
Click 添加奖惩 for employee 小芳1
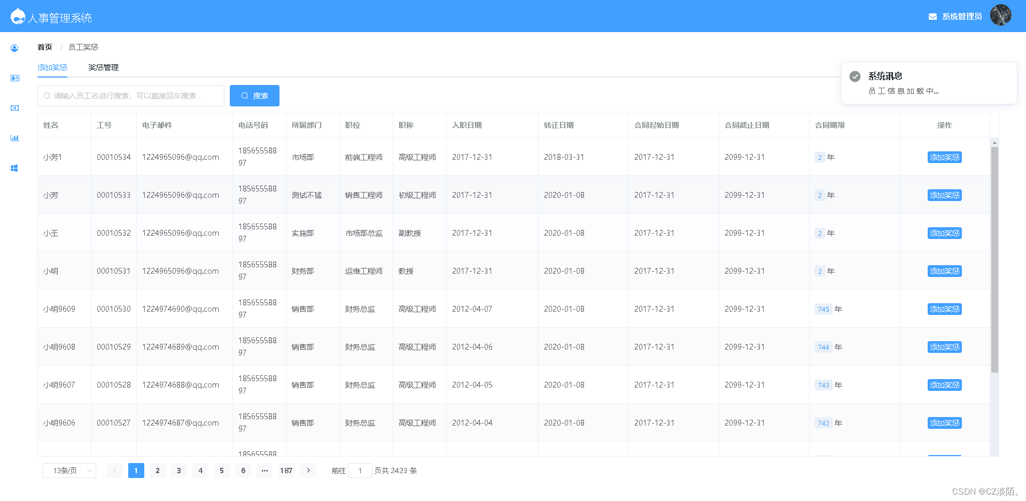tap(944, 157)
